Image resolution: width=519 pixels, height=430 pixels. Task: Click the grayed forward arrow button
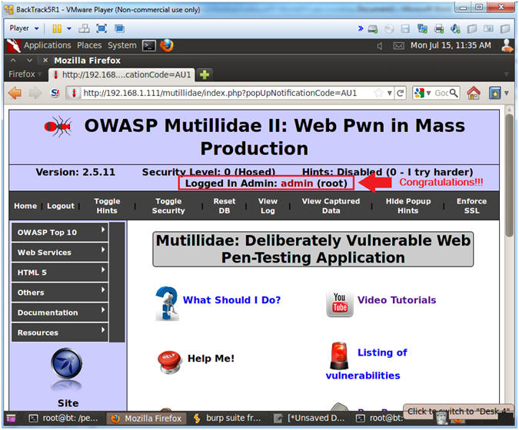(35, 94)
